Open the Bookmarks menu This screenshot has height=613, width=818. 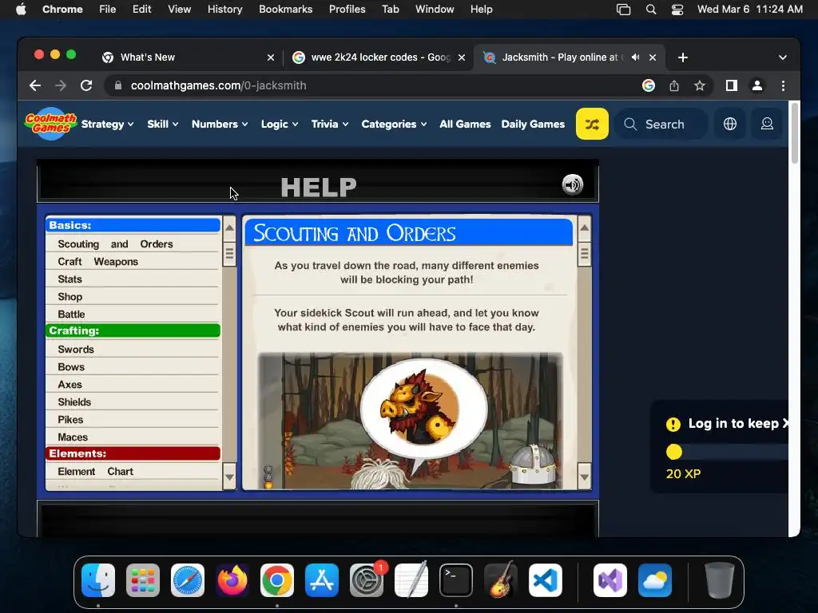[x=285, y=10]
